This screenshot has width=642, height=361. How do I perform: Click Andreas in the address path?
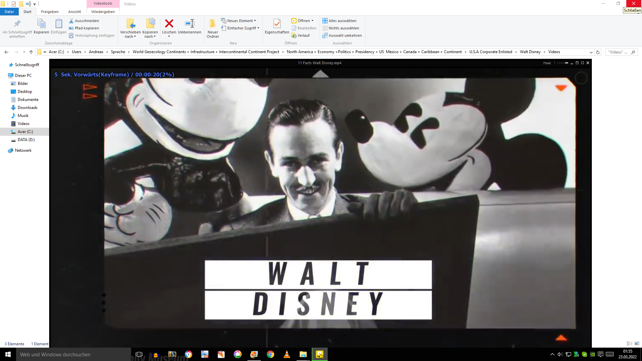(96, 52)
